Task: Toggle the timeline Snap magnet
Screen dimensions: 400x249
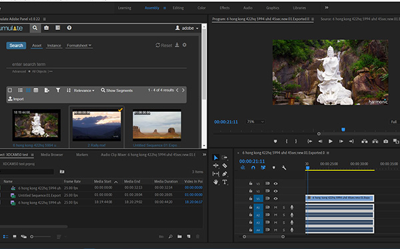Action: click(253, 168)
